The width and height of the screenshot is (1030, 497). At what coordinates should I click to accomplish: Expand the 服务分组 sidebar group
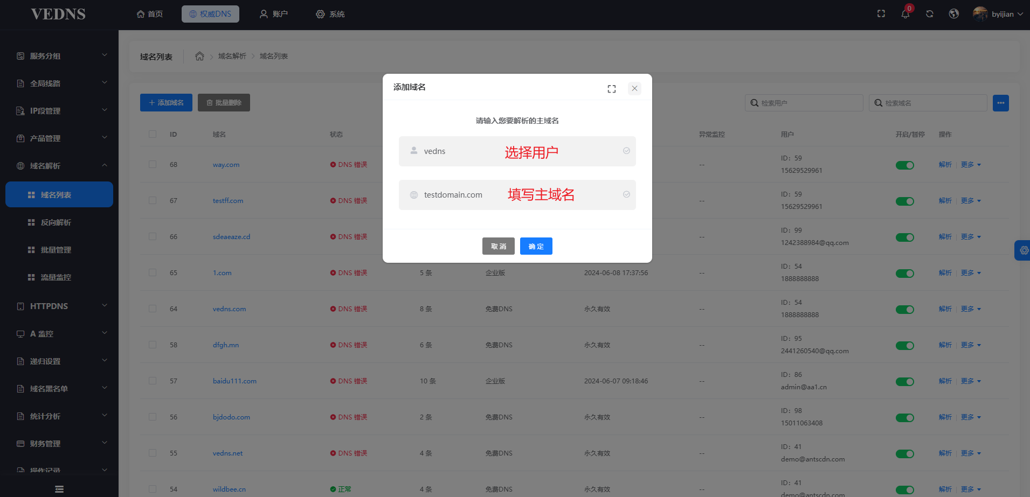point(105,55)
